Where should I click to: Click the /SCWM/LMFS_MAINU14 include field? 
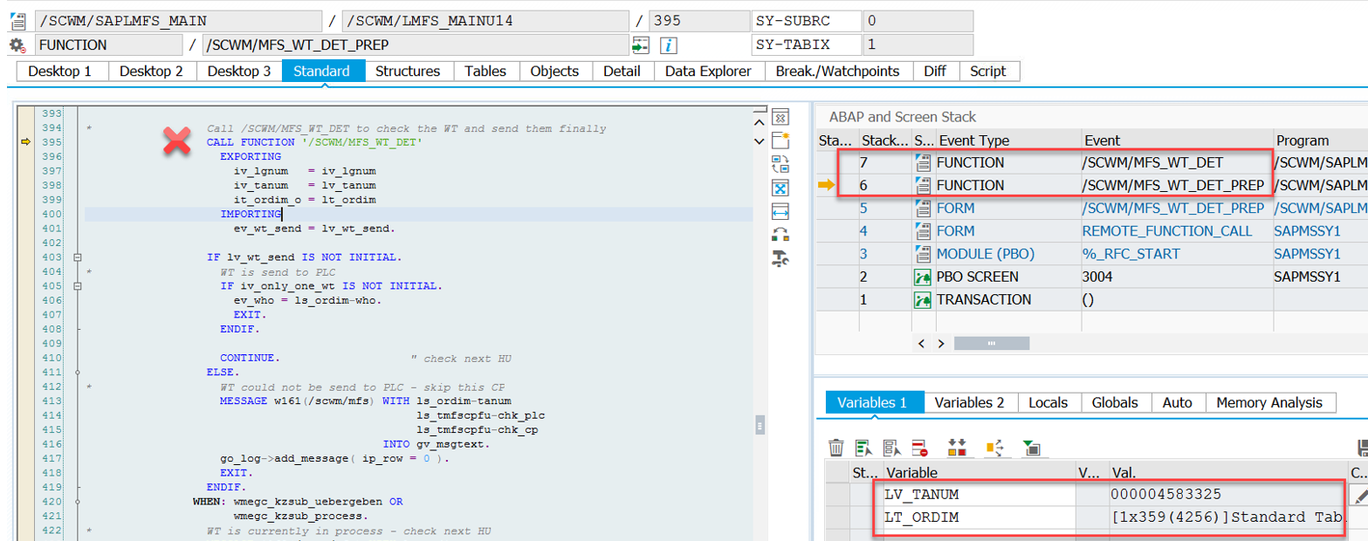[x=485, y=21]
